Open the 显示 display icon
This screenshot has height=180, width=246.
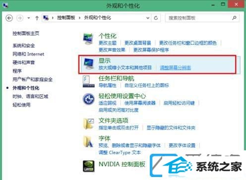[x=89, y=64]
